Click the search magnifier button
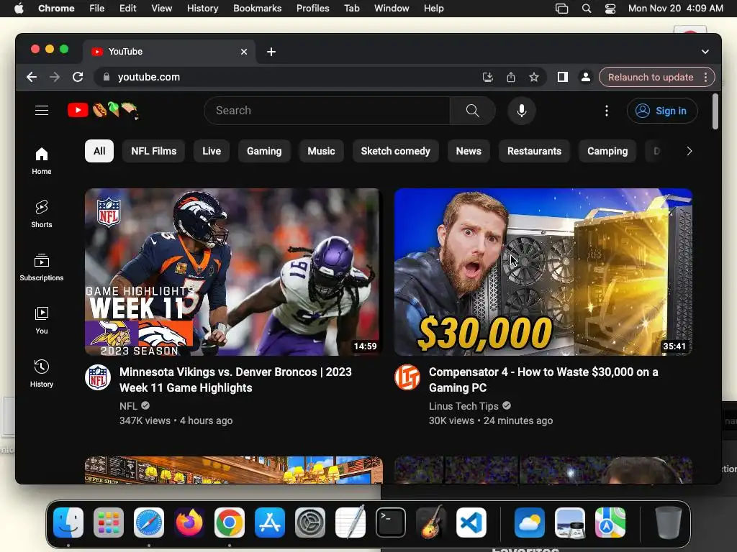 (472, 110)
